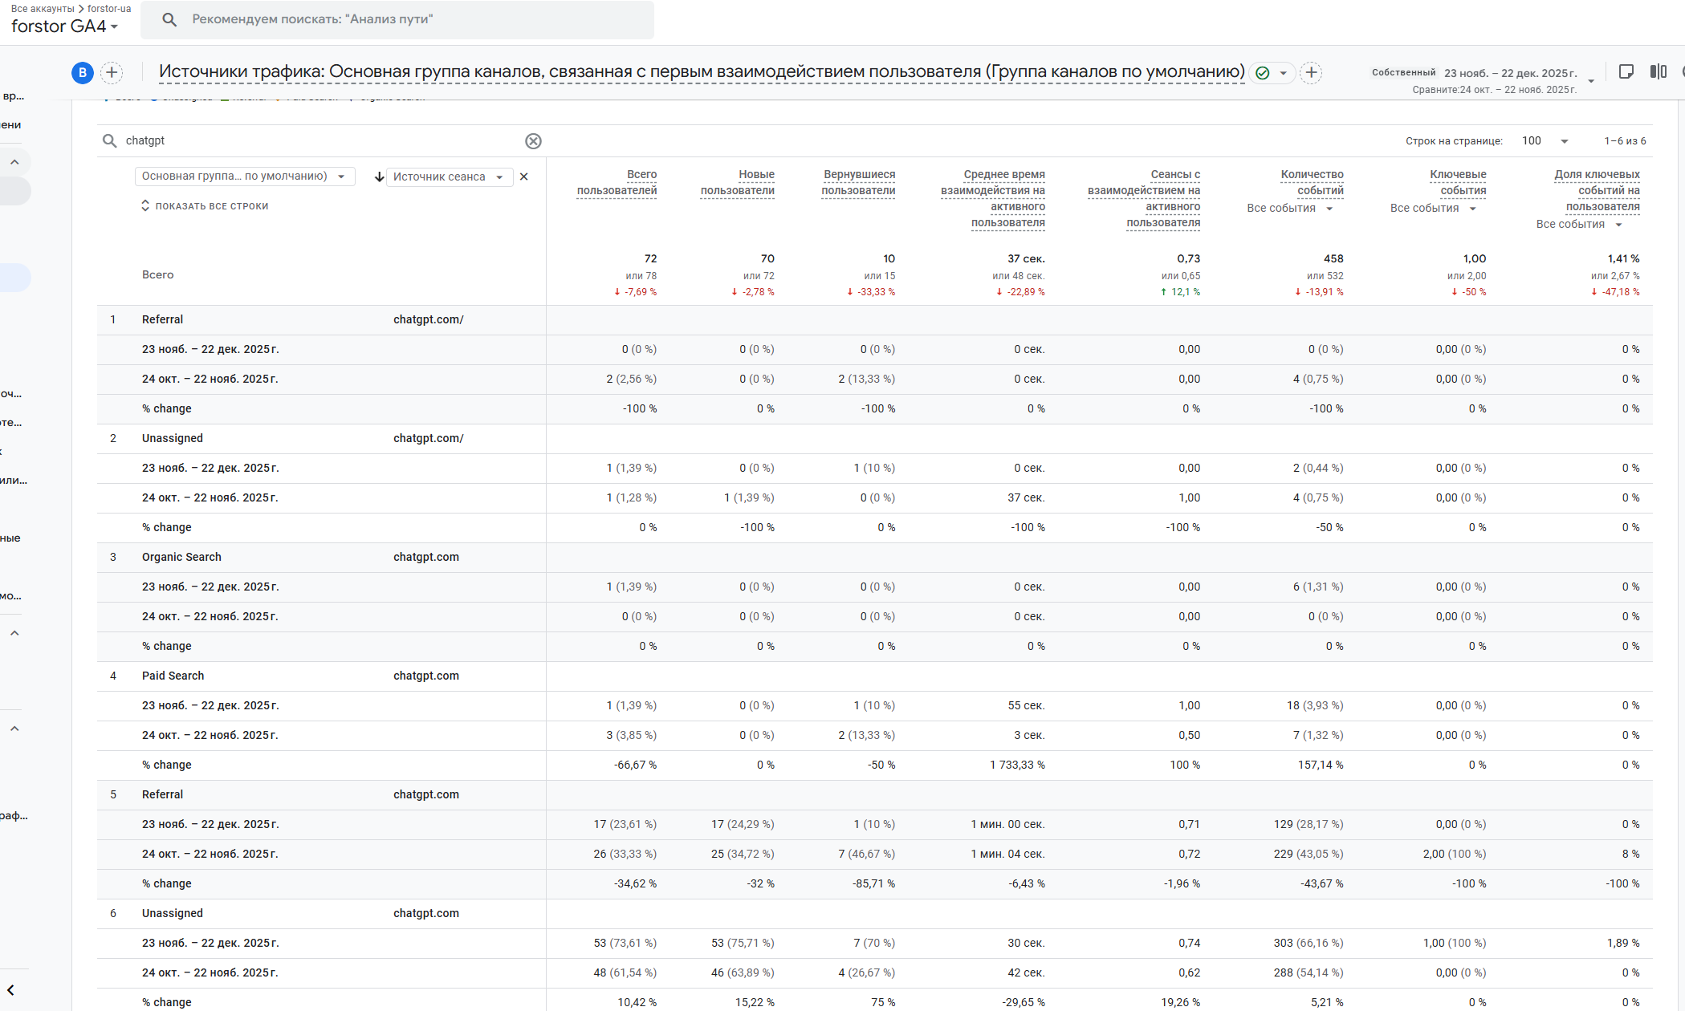Open the Источник сеанса dimension dropdown

tap(449, 177)
